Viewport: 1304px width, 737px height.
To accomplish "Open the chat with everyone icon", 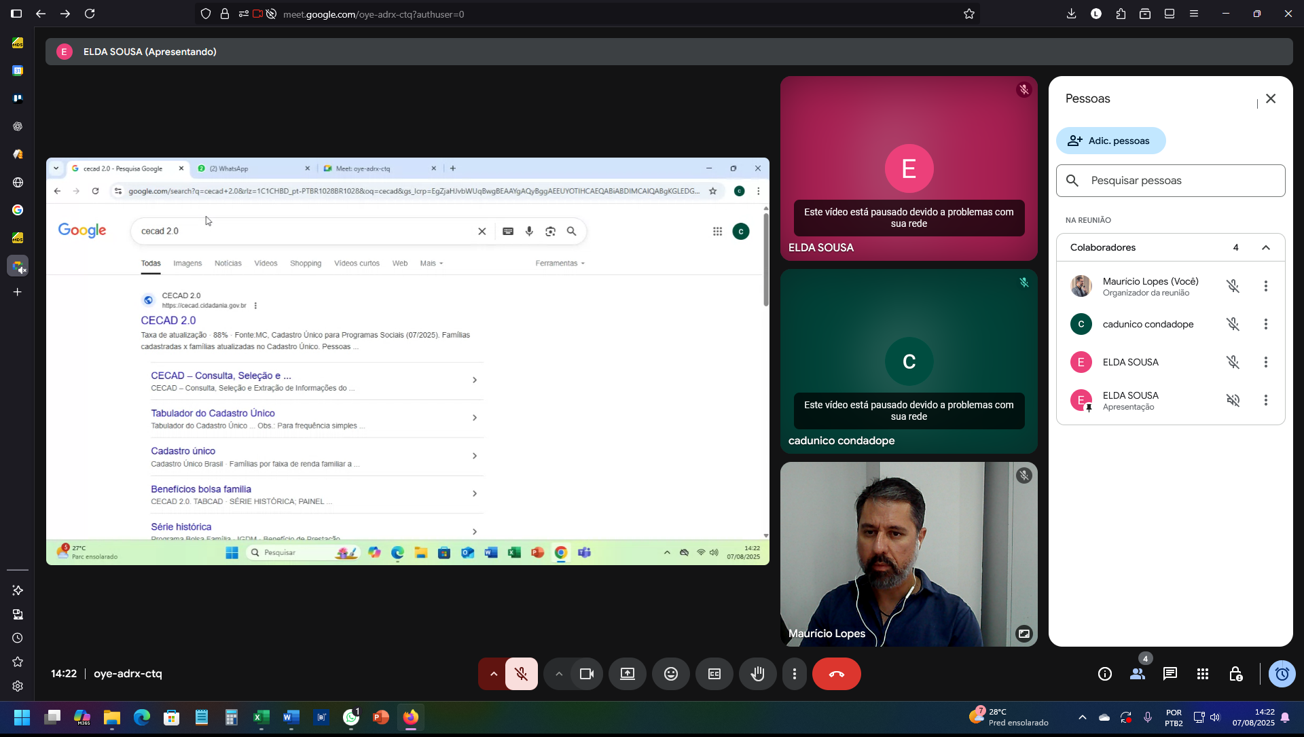I will (x=1170, y=674).
